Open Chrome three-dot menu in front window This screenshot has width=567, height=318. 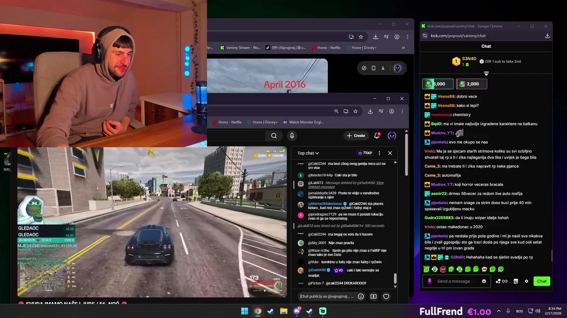coord(402,111)
